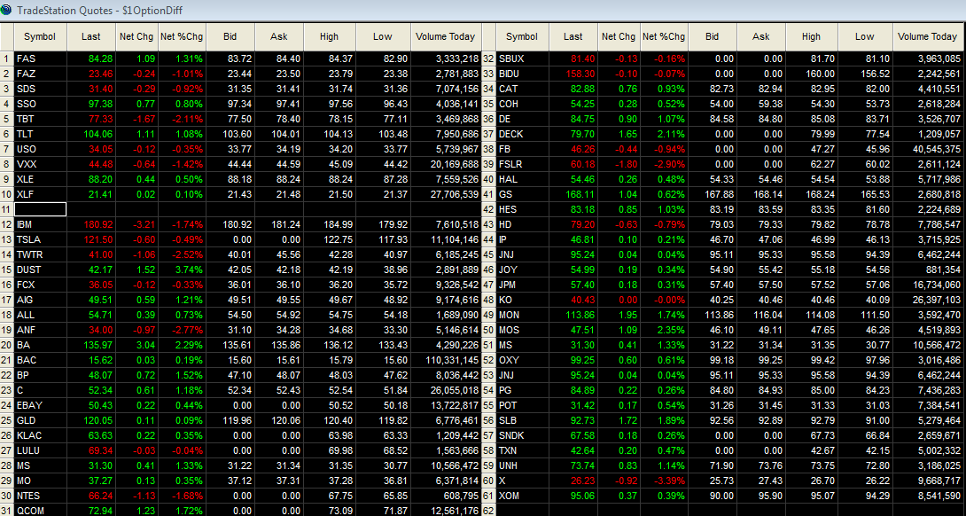Click Last header above 84.28
966x516 pixels.
tap(91, 37)
